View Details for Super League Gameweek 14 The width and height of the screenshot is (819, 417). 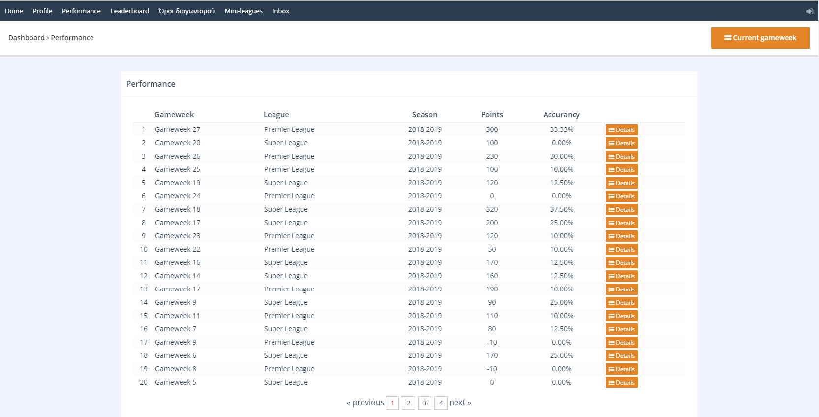[621, 276]
